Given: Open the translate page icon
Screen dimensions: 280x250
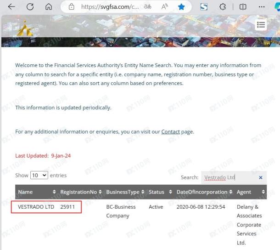Looking at the screenshot, I should [148, 7].
